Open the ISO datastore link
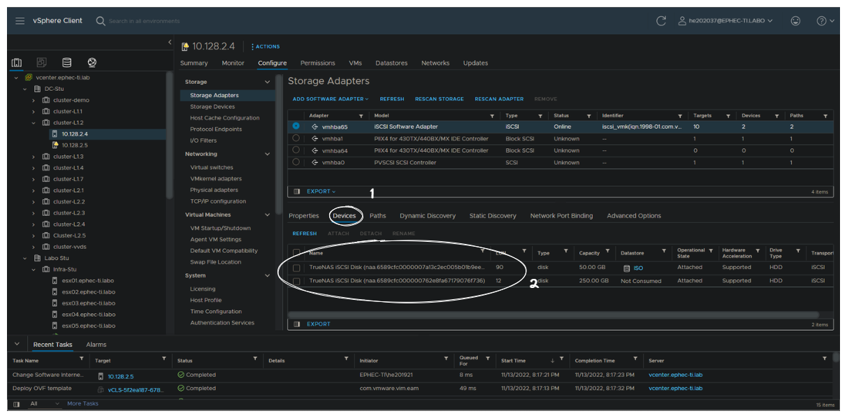 pos(638,268)
